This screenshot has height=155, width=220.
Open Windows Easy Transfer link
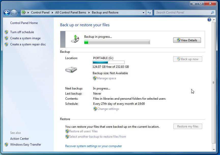(x=25, y=145)
